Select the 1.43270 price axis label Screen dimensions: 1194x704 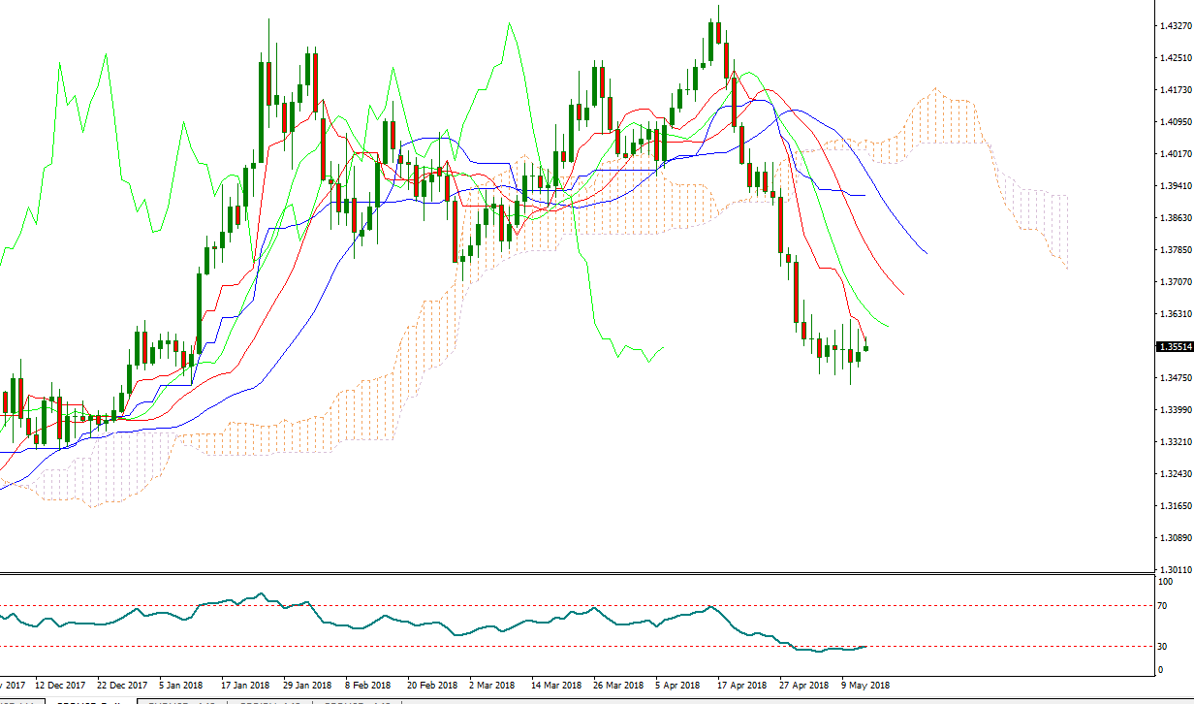[1175, 26]
